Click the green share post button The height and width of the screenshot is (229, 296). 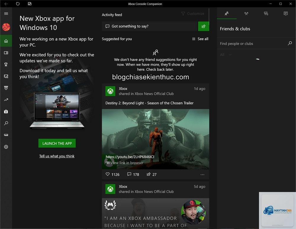(x=204, y=26)
